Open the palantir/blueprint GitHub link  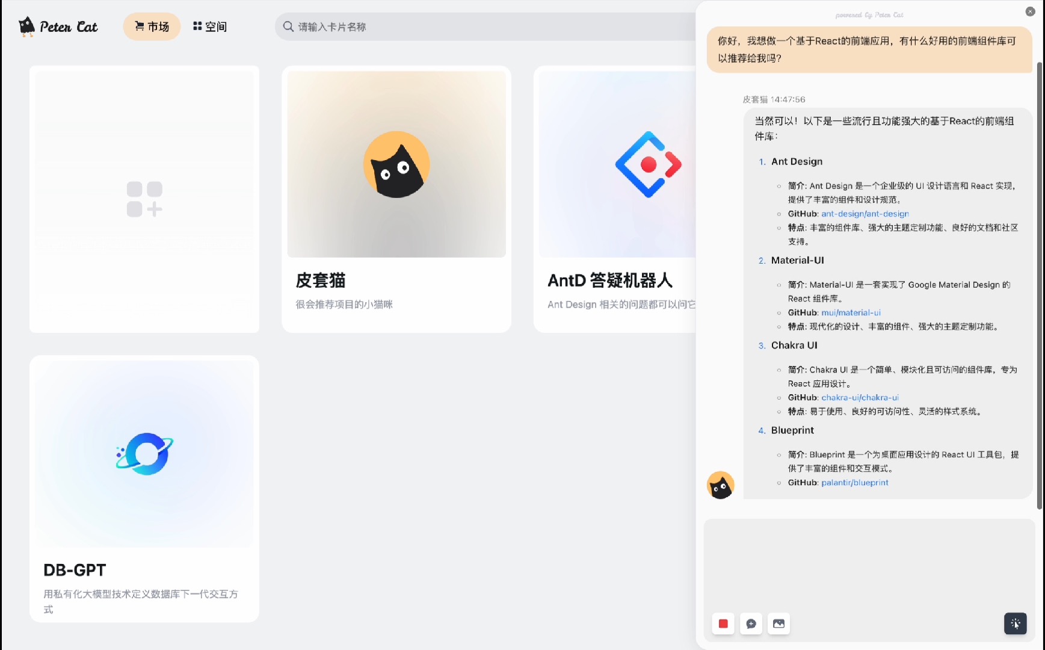click(x=854, y=483)
